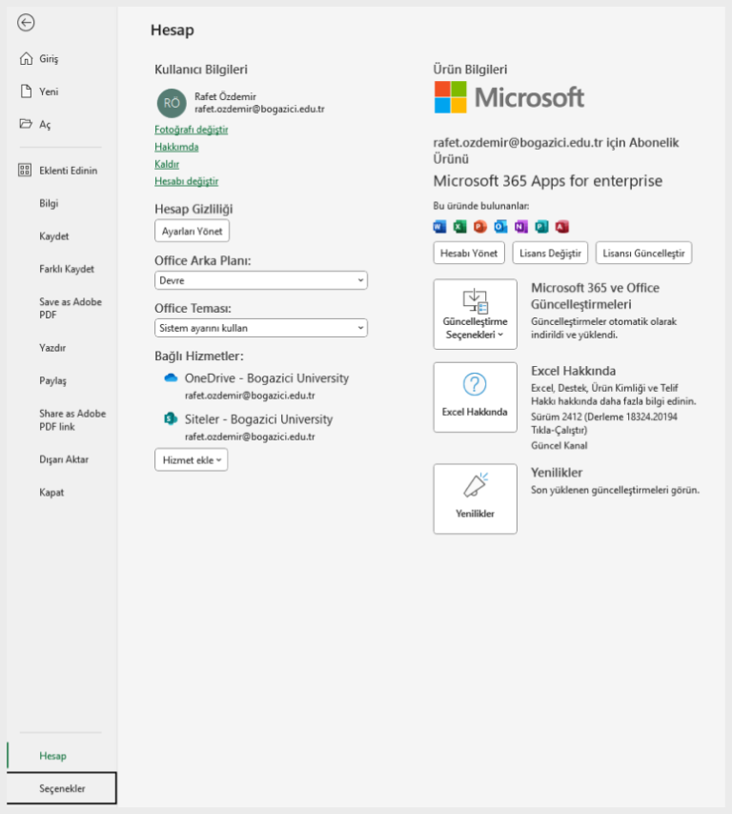Image resolution: width=732 pixels, height=814 pixels.
Task: Click the OneDrive cloud icon
Action: pyautogui.click(x=171, y=377)
